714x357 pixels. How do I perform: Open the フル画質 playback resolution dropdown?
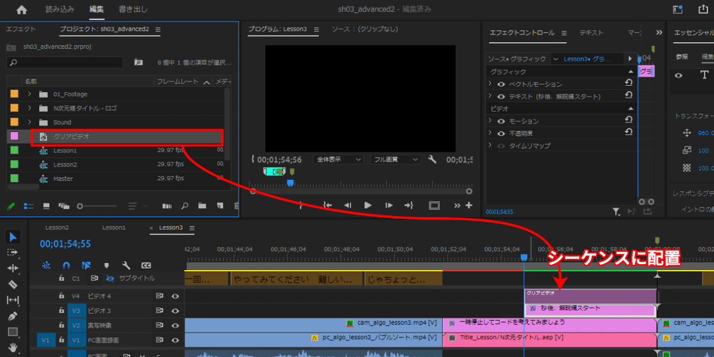395,159
